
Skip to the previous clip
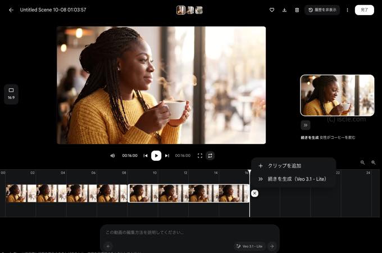(145, 156)
